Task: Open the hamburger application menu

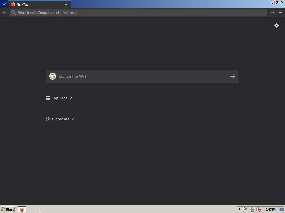Action: (281, 12)
